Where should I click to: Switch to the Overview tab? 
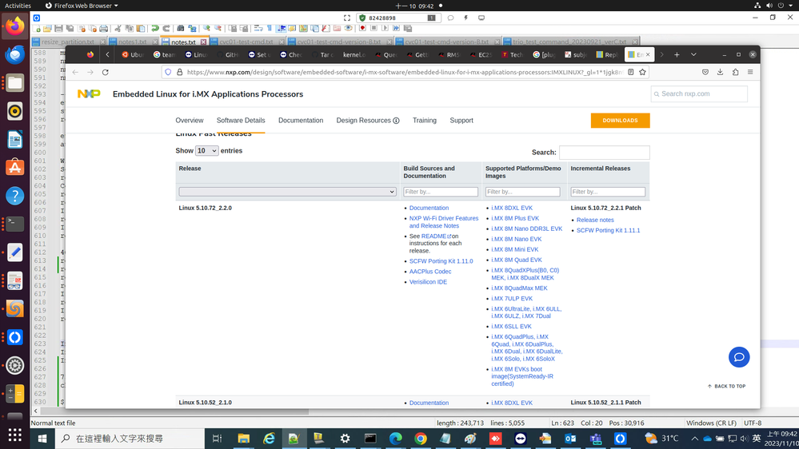(190, 121)
